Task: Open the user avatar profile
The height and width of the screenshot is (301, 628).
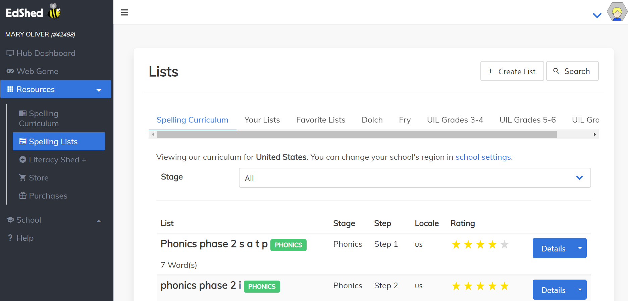Action: coord(617,12)
